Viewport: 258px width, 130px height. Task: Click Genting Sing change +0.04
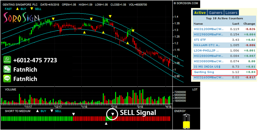[x=251, y=72]
